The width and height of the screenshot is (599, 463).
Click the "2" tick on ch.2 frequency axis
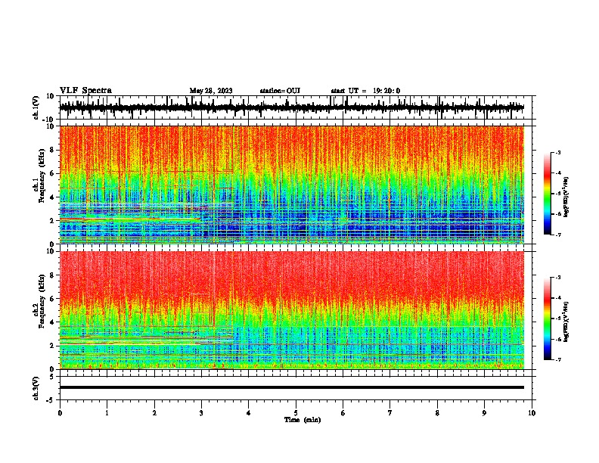click(52, 346)
